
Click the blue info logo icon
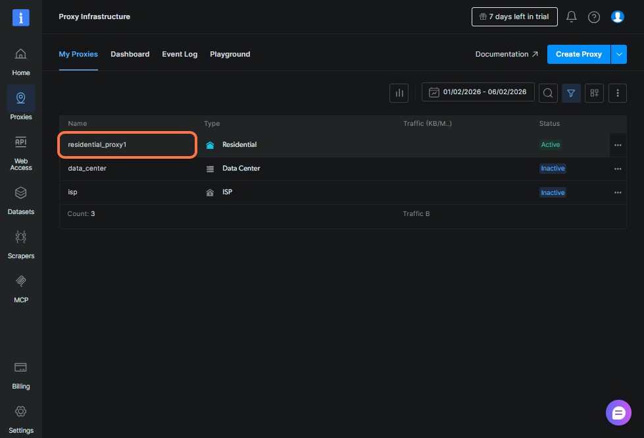tap(21, 18)
